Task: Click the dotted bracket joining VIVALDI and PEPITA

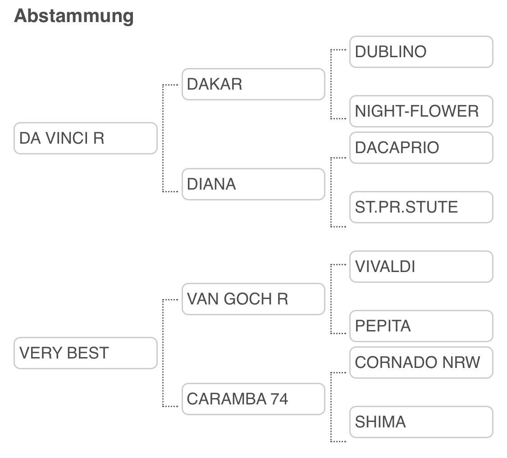Action: pos(331,299)
